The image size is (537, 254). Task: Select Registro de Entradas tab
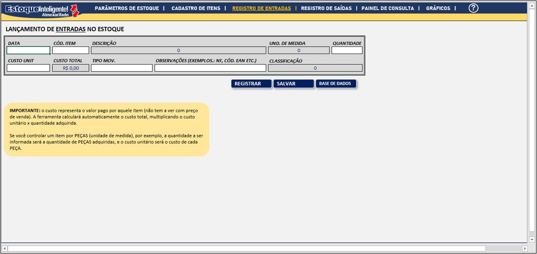(x=261, y=8)
